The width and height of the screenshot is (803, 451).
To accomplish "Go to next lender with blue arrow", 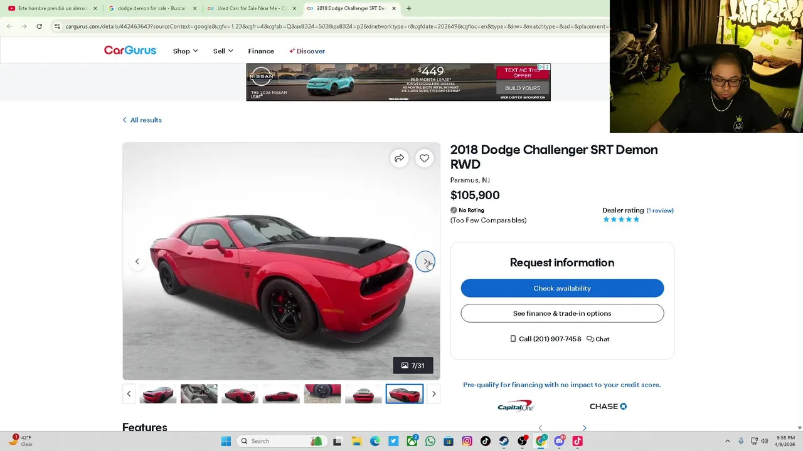I will pos(584,428).
